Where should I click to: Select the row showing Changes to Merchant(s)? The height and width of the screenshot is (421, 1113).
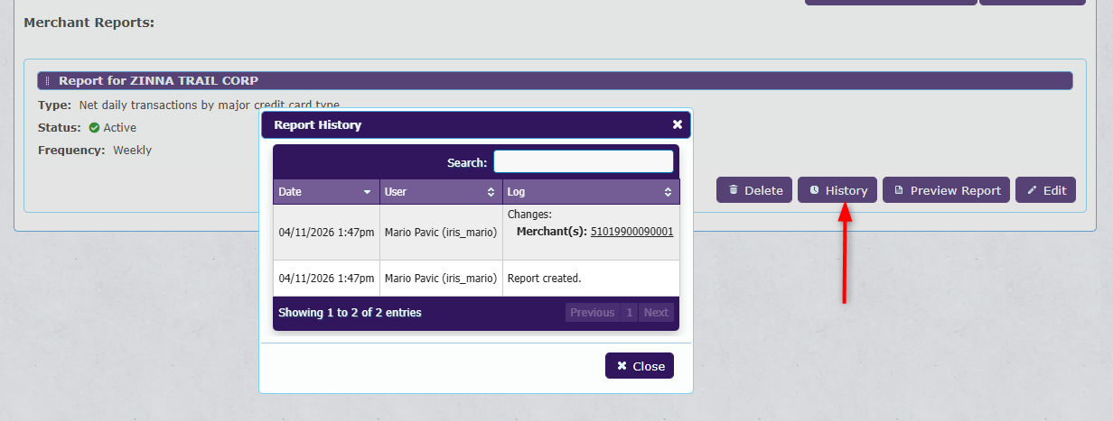(476, 232)
